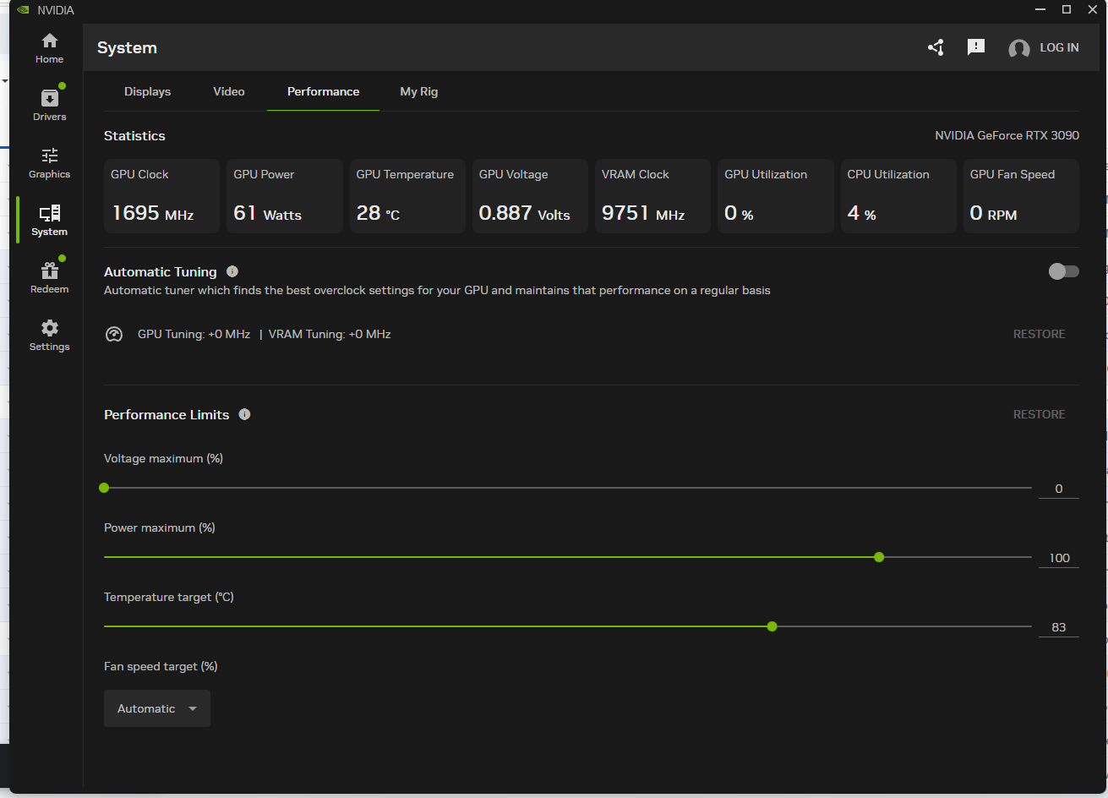
Task: Click the Automatic Tuning info icon
Action: 232,271
